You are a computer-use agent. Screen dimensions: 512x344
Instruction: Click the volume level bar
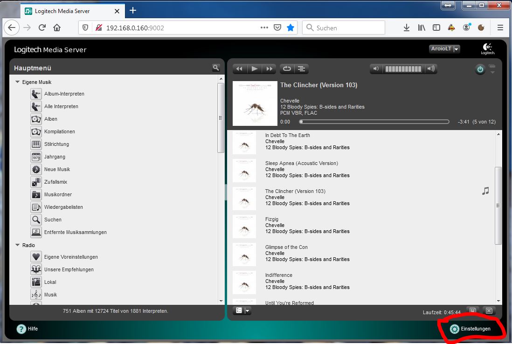(403, 69)
